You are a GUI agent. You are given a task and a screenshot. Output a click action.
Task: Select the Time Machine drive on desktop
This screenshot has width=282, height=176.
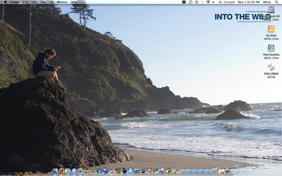point(271,48)
